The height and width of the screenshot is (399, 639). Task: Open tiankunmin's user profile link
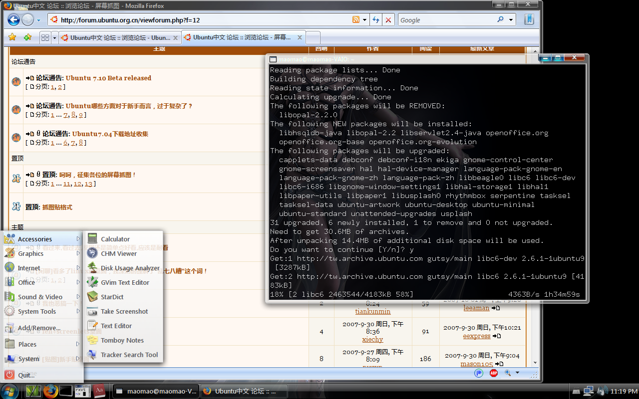click(373, 311)
